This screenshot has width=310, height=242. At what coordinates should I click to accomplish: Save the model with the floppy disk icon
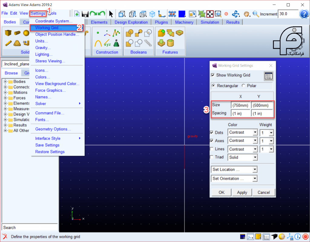point(85,14)
